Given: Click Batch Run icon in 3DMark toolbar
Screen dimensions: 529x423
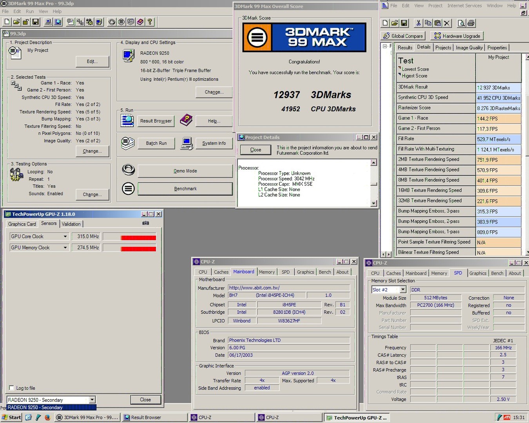Looking at the screenshot, I should [x=131, y=22].
